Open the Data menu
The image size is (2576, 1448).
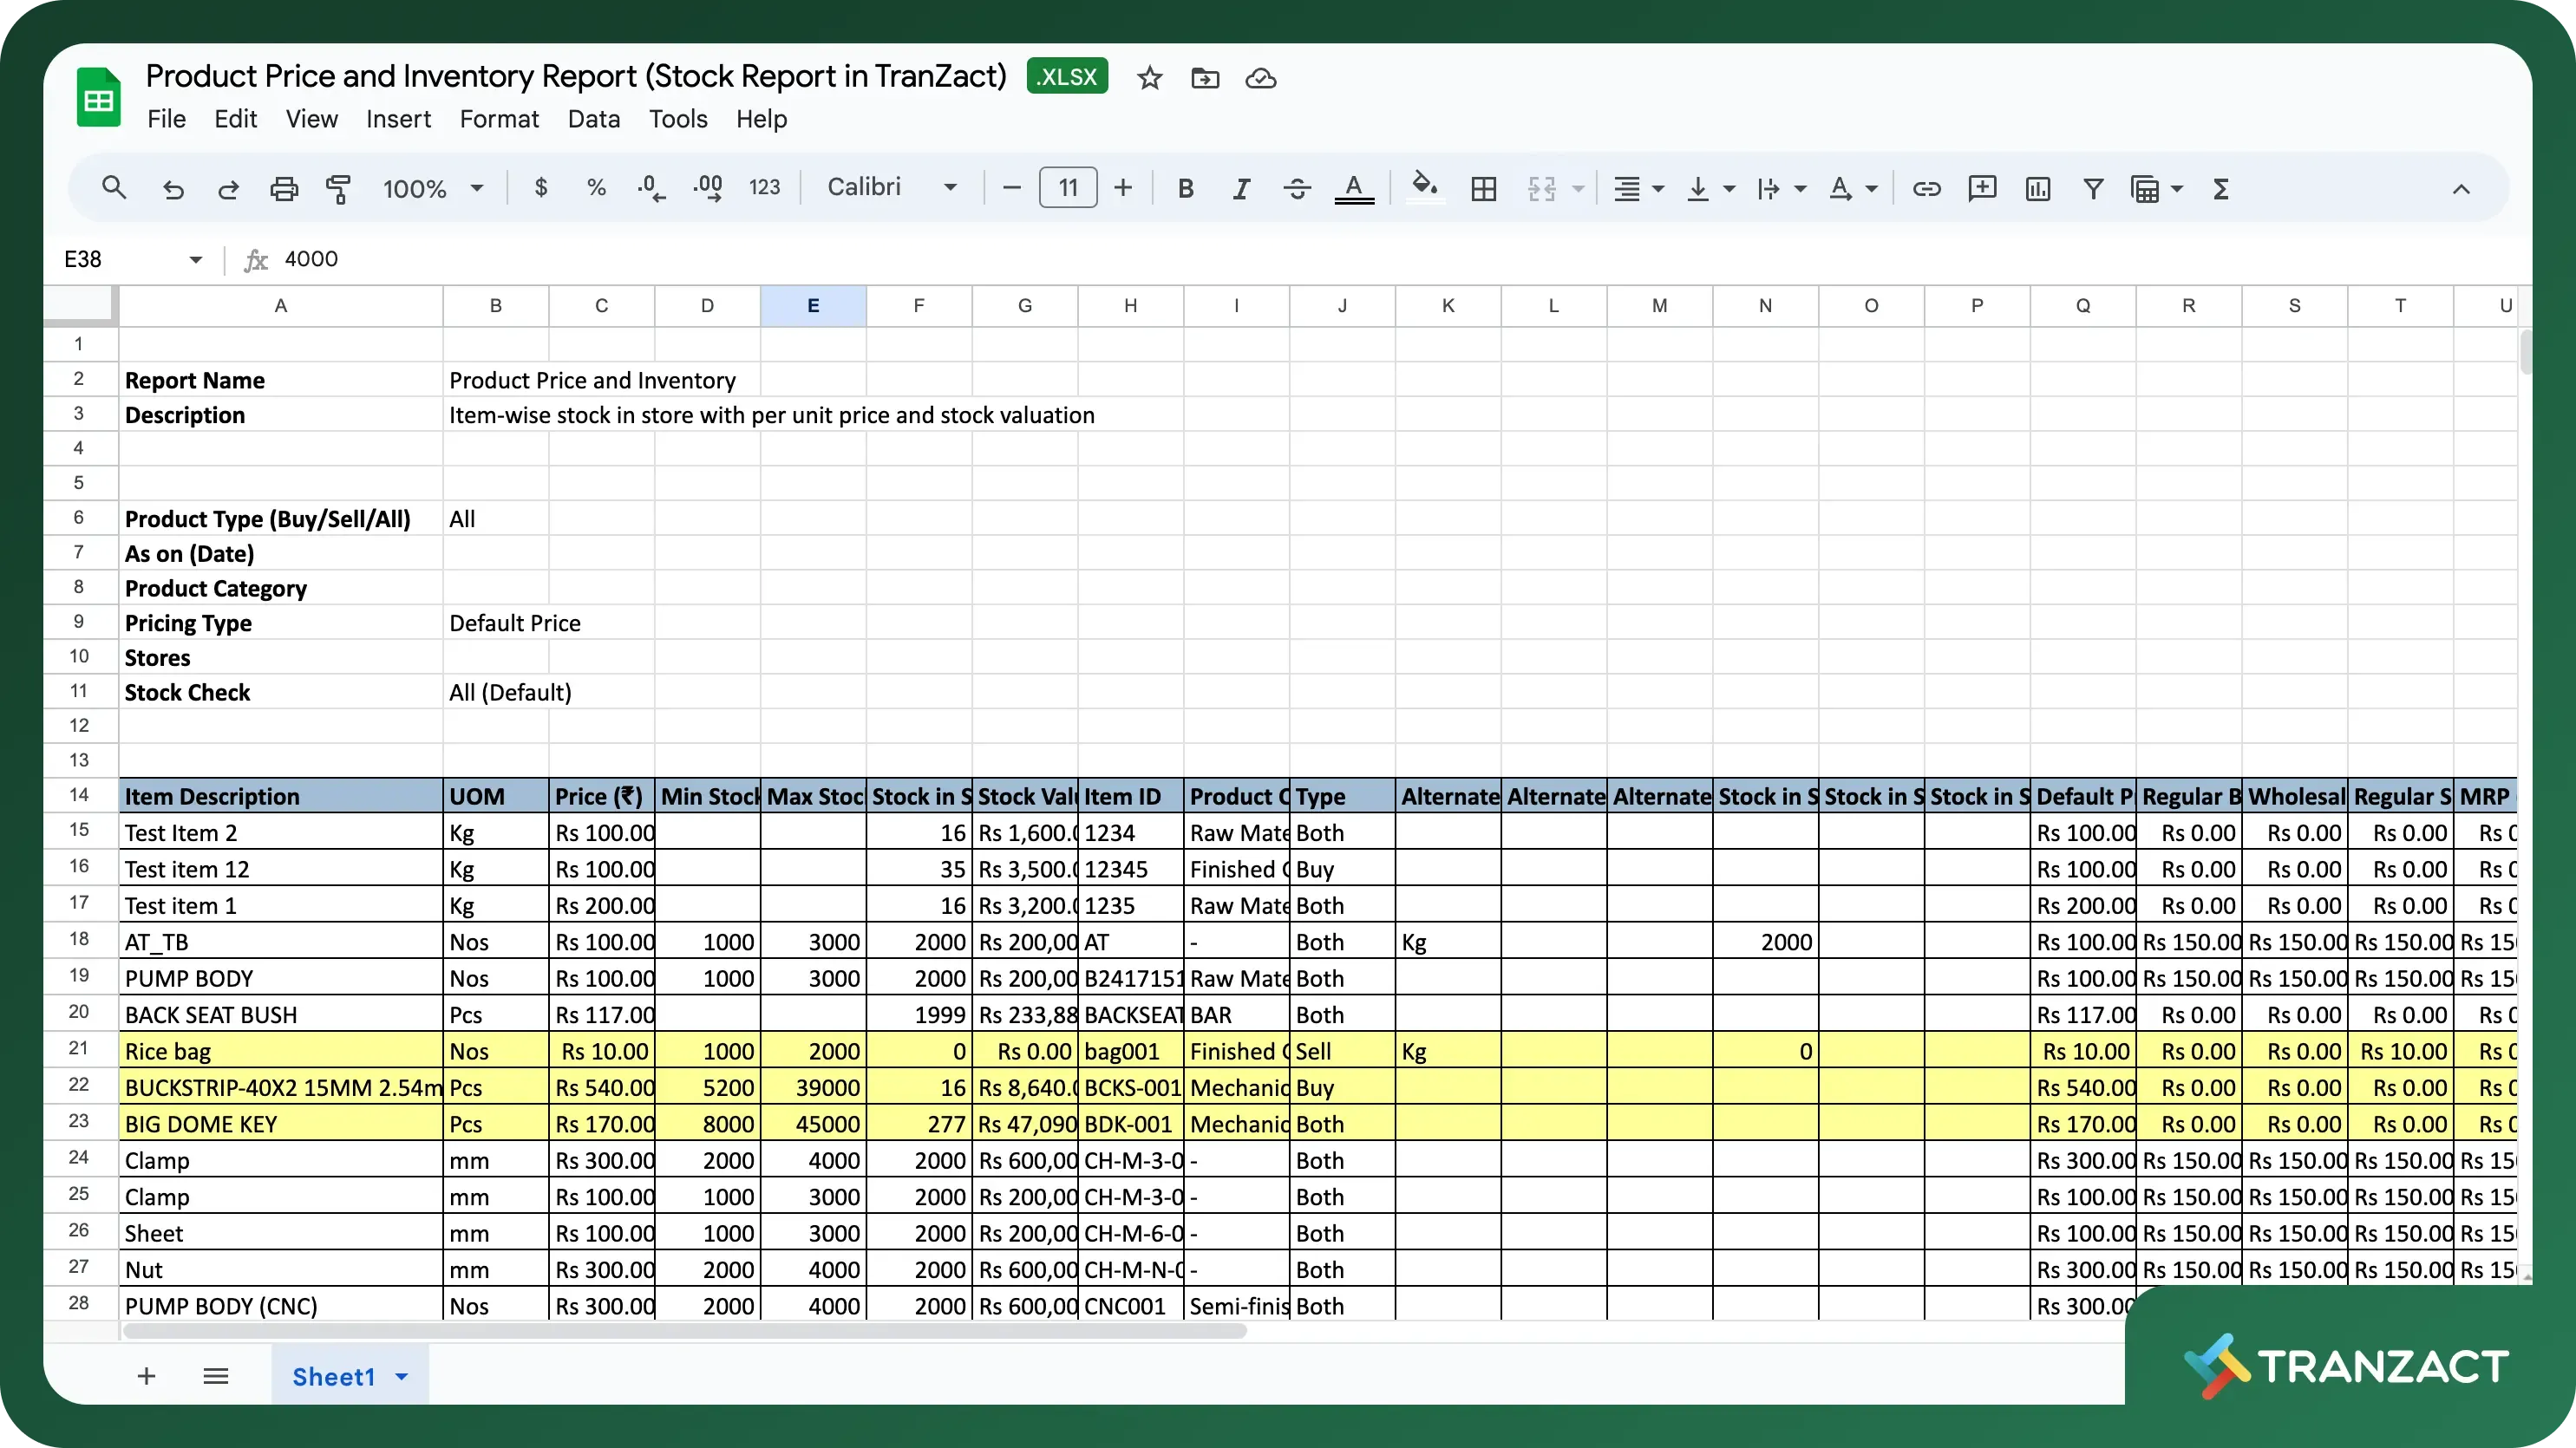(594, 119)
